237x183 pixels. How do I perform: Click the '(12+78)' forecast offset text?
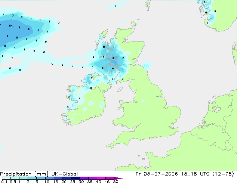click(223, 174)
